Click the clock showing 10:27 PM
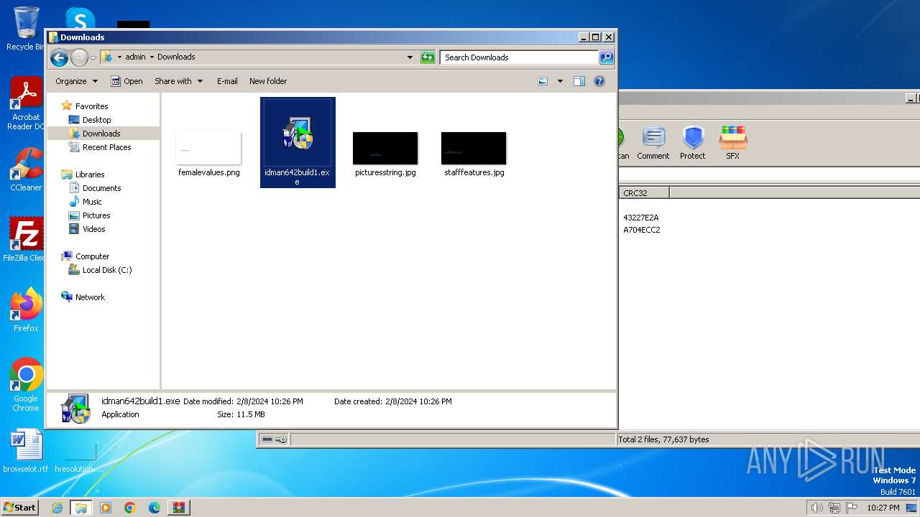Screen dimensions: 920x517 click(883, 508)
